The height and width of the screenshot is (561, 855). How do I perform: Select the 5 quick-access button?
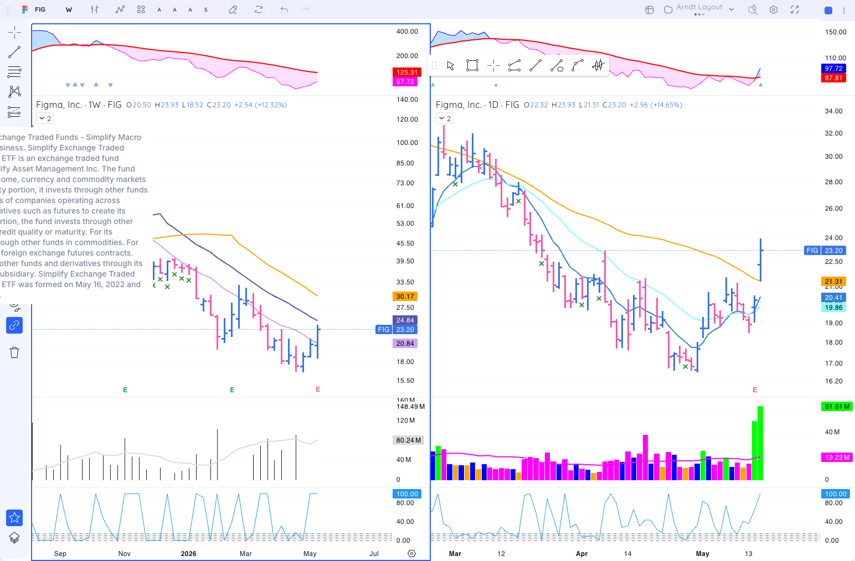tap(206, 9)
